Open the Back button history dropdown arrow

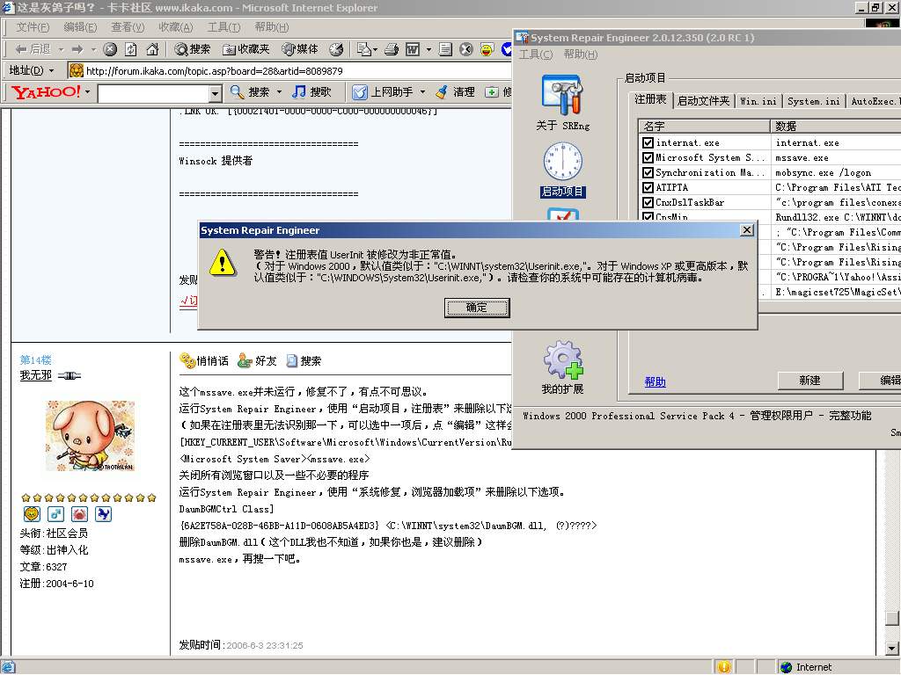pos(61,50)
